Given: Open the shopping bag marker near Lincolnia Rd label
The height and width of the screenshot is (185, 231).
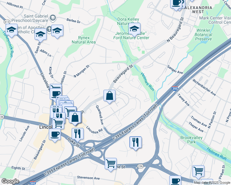Looking at the screenshot, I should 75,118.
